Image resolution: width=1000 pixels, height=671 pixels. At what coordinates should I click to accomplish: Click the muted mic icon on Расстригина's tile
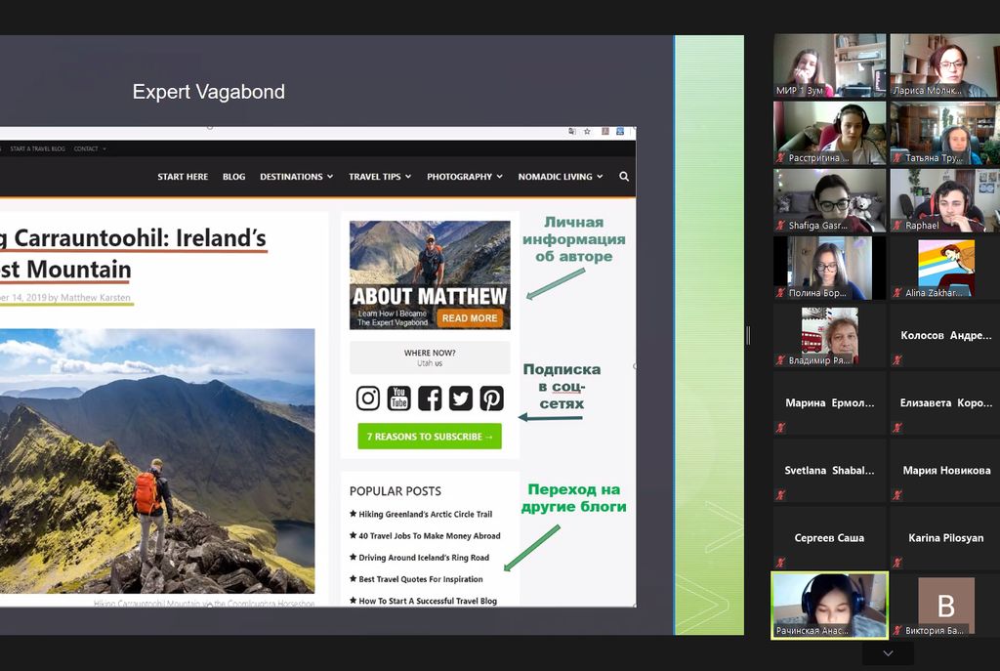(780, 157)
